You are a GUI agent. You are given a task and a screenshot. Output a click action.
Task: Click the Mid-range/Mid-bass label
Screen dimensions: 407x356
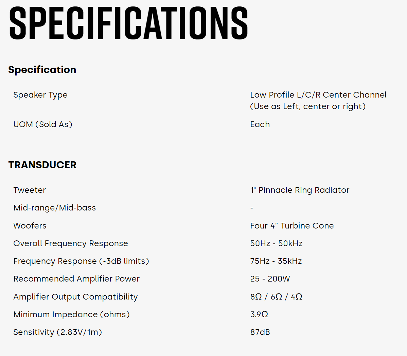pos(55,208)
